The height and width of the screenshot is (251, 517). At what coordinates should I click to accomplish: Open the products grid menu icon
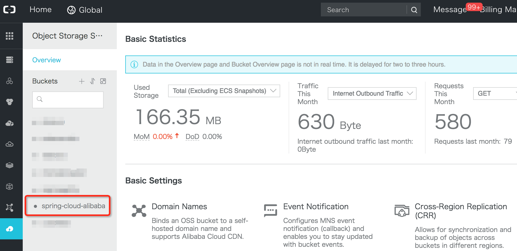click(10, 36)
